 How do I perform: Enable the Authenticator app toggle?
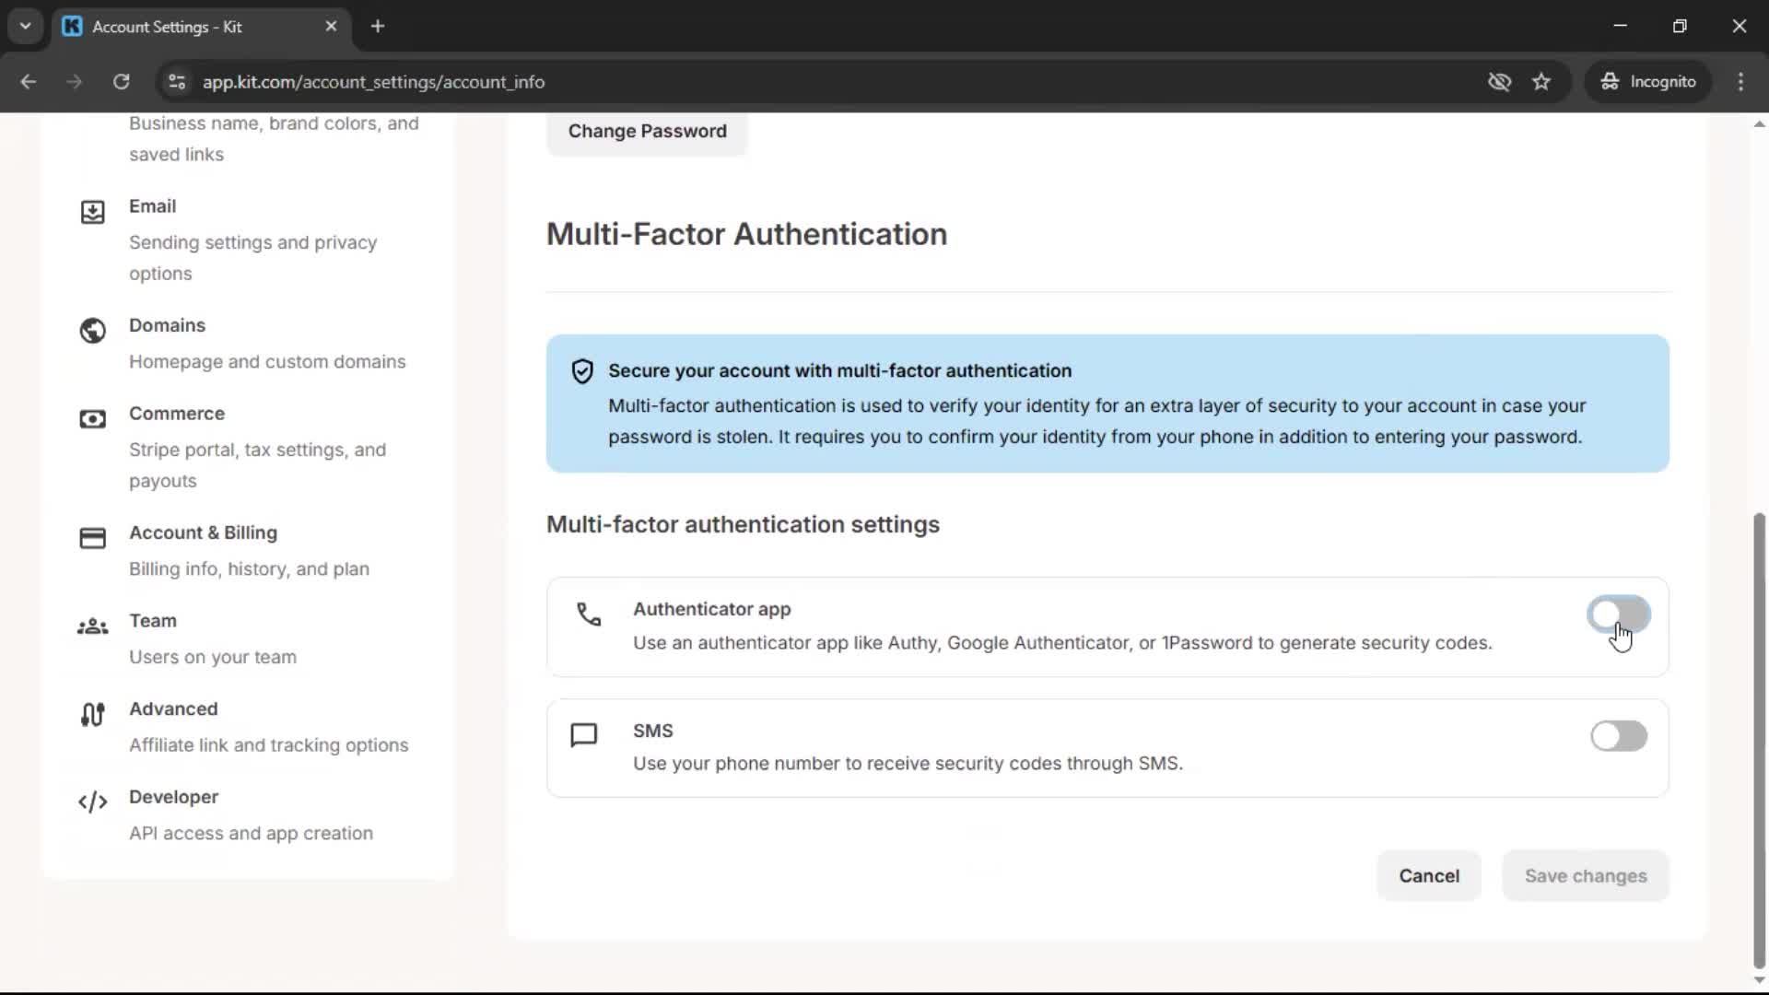pos(1619,614)
